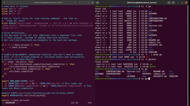Click the 'pkg' directory in the long listing

click(150, 38)
